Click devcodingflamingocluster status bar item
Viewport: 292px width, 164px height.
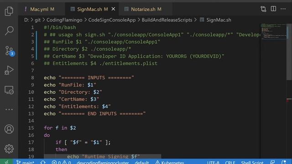103,162
